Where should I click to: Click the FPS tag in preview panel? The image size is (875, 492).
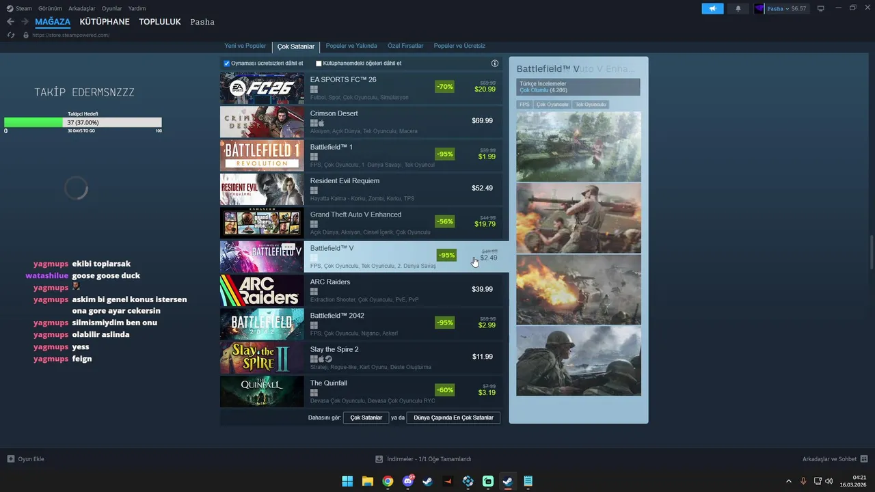point(524,105)
